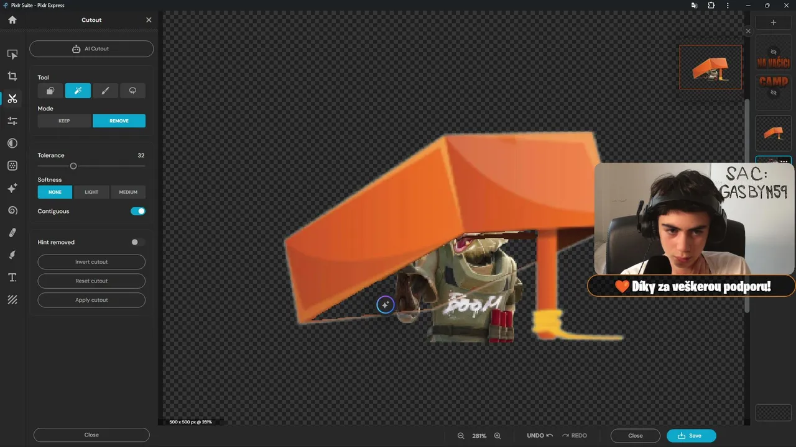
Task: Add a new layer with plus button
Action: coord(774,22)
